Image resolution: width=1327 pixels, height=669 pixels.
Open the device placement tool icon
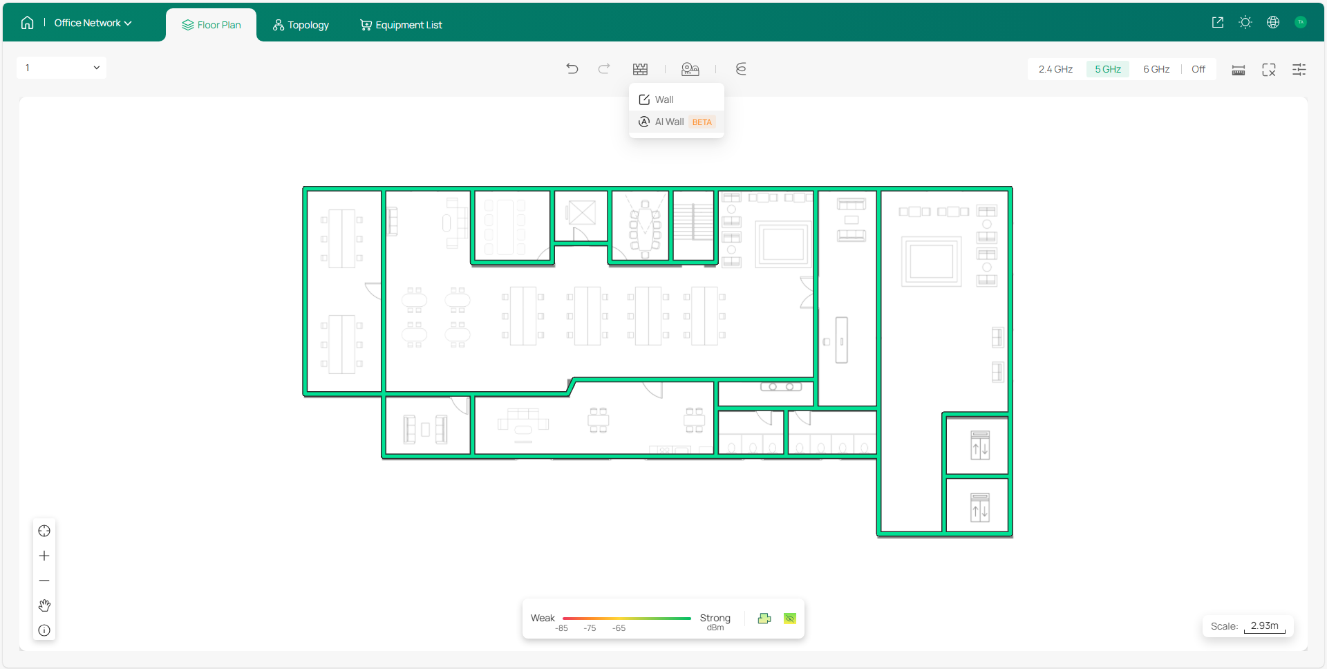[x=690, y=69]
